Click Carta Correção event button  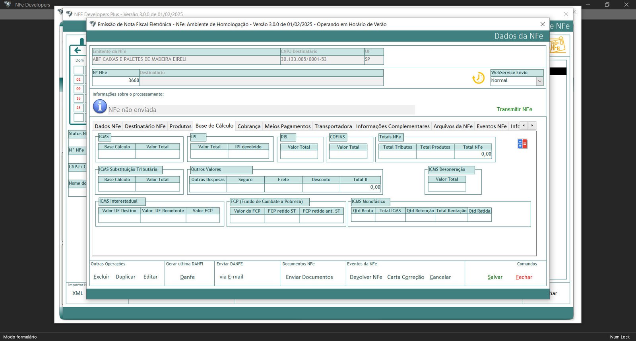pyautogui.click(x=405, y=277)
